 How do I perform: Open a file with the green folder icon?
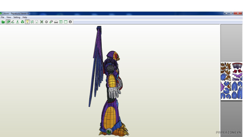(3, 22)
